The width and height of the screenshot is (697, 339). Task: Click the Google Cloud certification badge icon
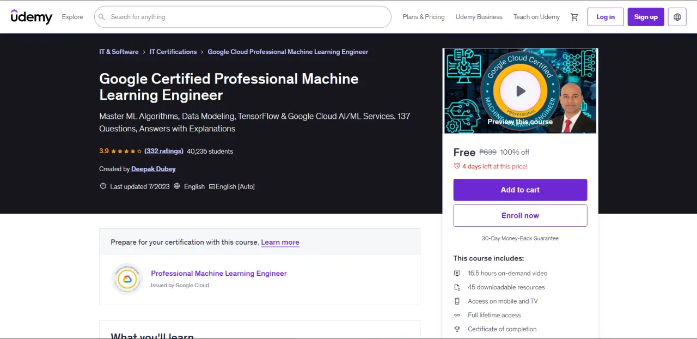tap(127, 279)
